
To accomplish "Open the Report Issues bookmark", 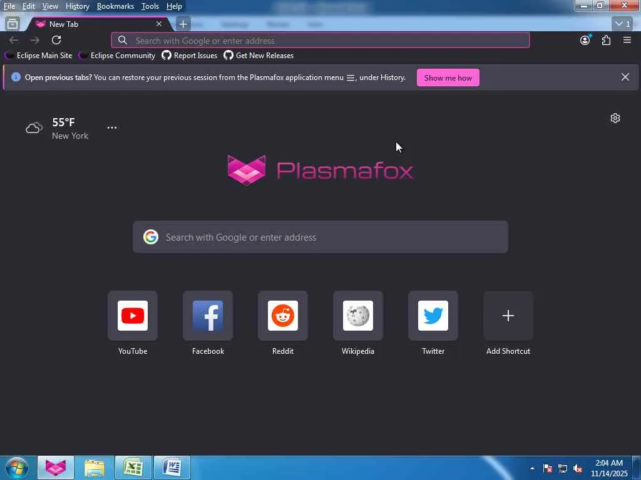I will pos(190,56).
